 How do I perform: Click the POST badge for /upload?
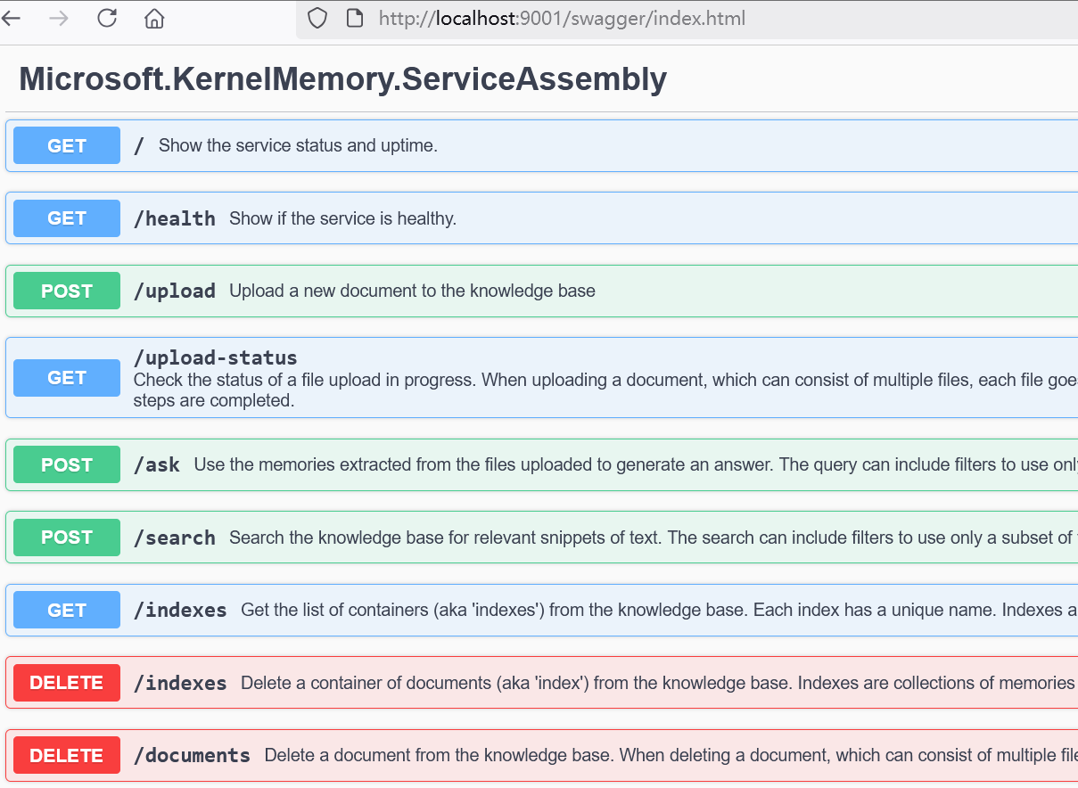pos(67,291)
